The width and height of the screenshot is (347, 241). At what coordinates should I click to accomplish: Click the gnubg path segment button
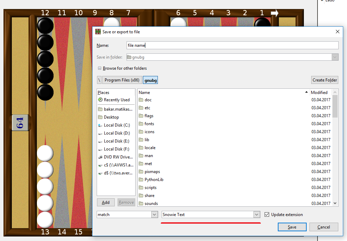151,80
